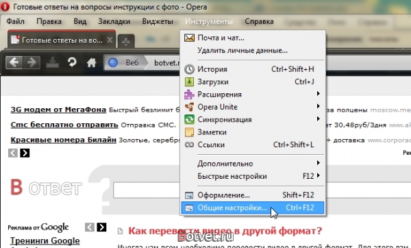Screen dimensions: 411x248
Task: Expand the Синхронизация submenu arrow
Action: coord(319,119)
